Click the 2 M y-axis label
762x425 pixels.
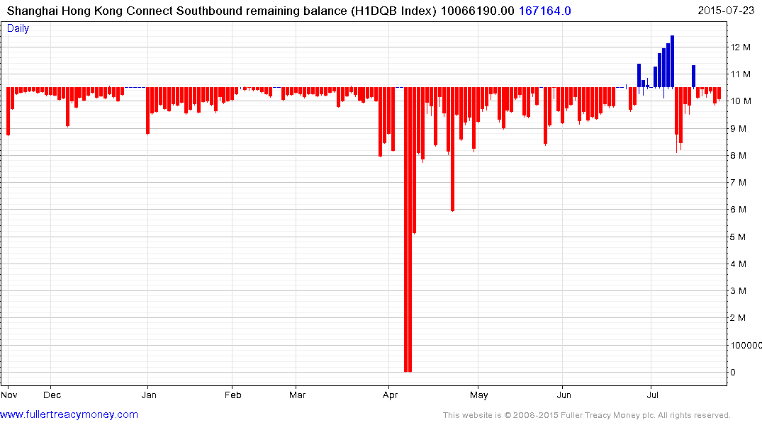[x=738, y=318]
